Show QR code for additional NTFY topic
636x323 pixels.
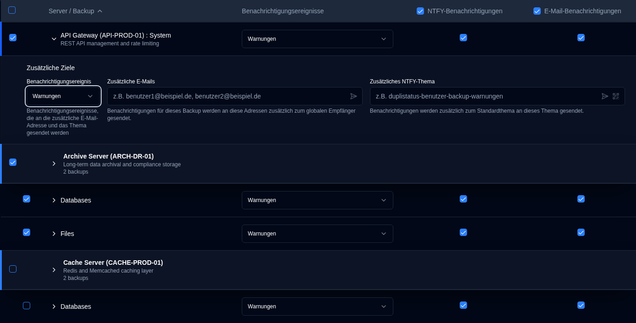[x=616, y=96]
